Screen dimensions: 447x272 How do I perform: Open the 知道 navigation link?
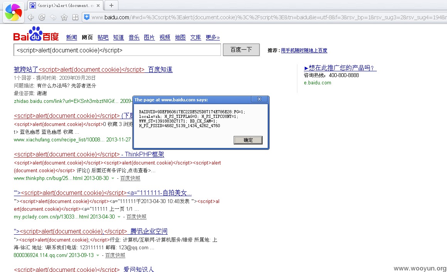tap(118, 37)
